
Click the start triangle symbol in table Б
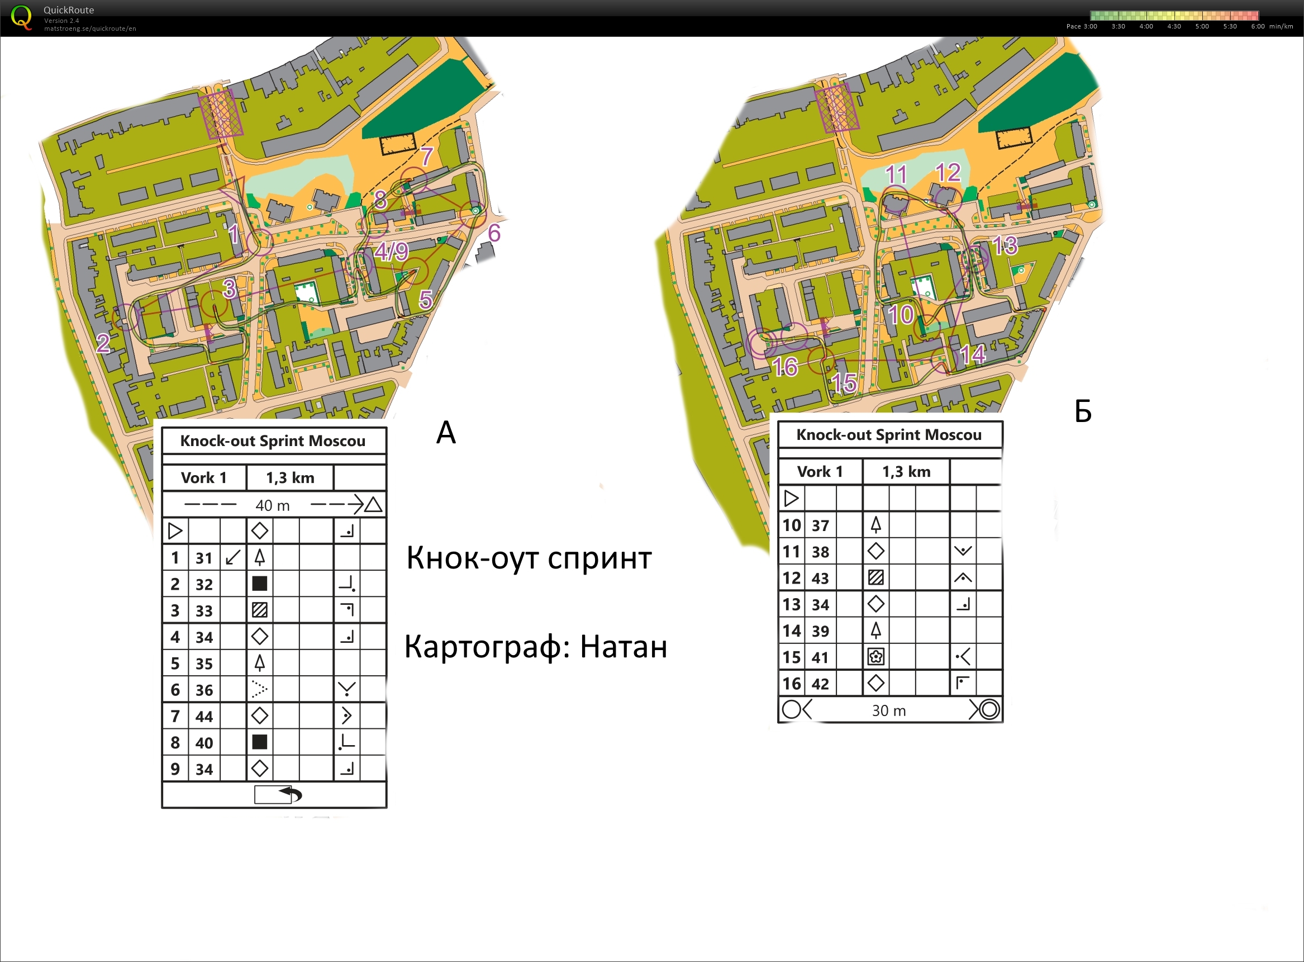click(791, 499)
